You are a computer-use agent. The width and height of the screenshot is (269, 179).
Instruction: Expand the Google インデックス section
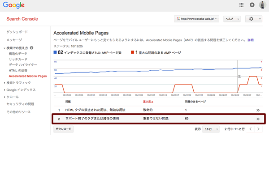4,90
